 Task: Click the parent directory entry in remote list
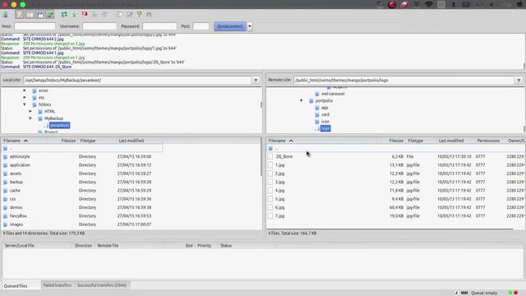click(396, 148)
